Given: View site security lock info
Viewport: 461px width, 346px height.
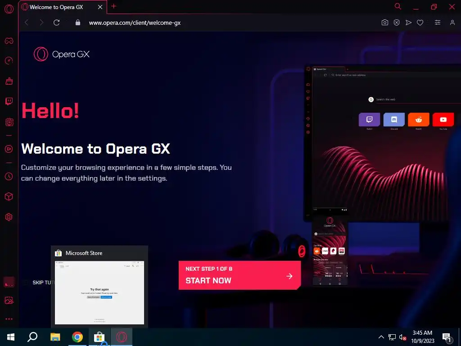Looking at the screenshot, I should tap(77, 23).
